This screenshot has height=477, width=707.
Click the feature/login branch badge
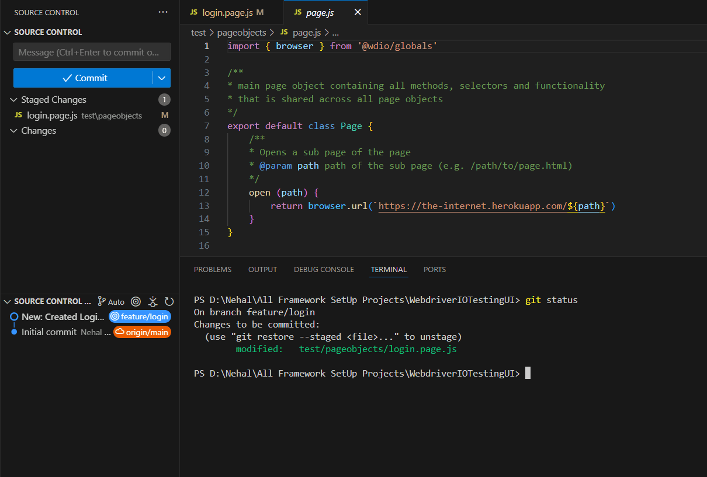coord(140,316)
